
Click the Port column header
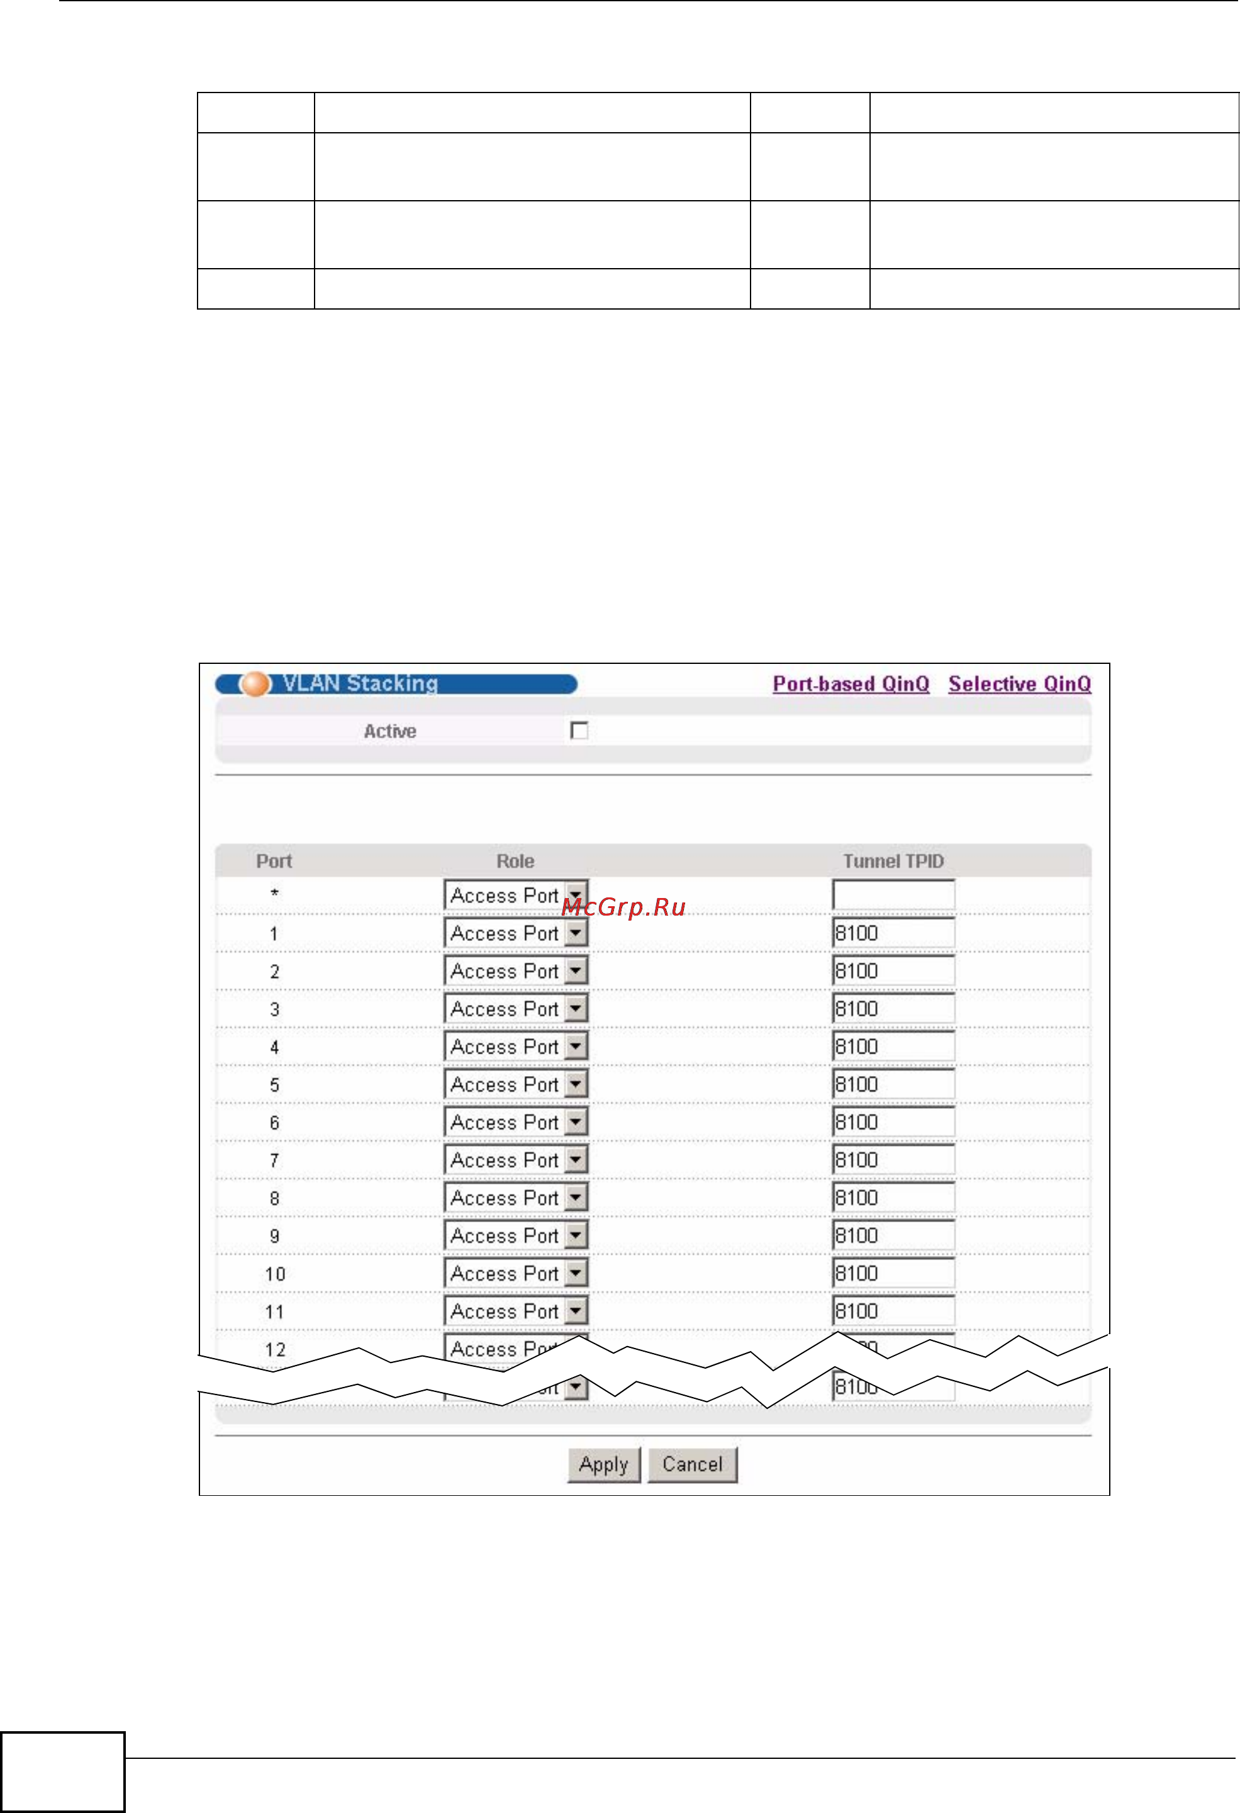point(274,862)
